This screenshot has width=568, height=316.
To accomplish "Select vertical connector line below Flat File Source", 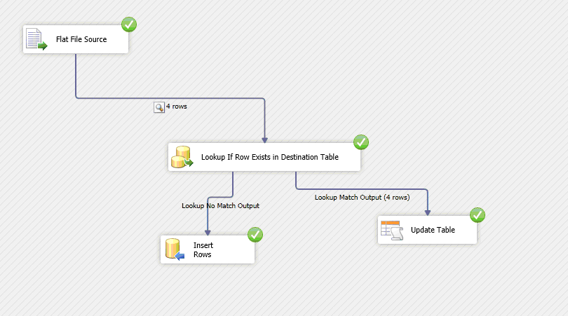I will [76, 74].
